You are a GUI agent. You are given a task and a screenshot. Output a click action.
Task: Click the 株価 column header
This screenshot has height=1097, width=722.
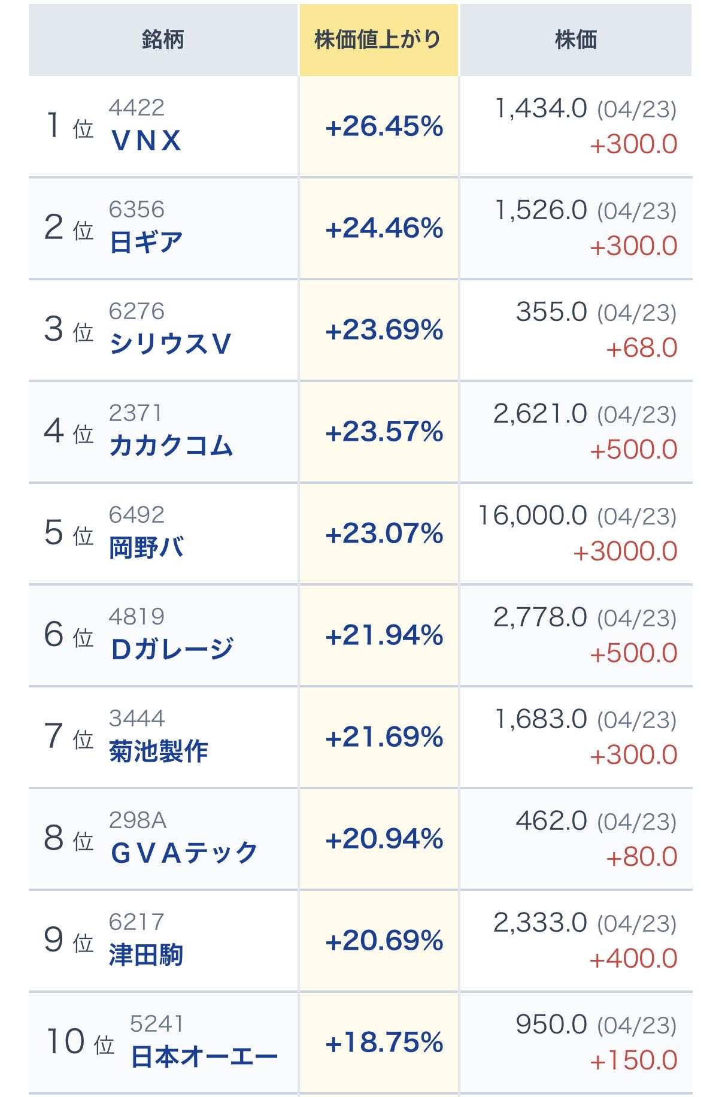[575, 40]
